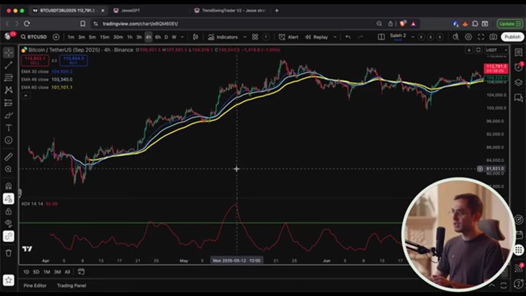This screenshot has width=526, height=296.
Task: Toggle the link drawings sync button
Action: [x=8, y=236]
